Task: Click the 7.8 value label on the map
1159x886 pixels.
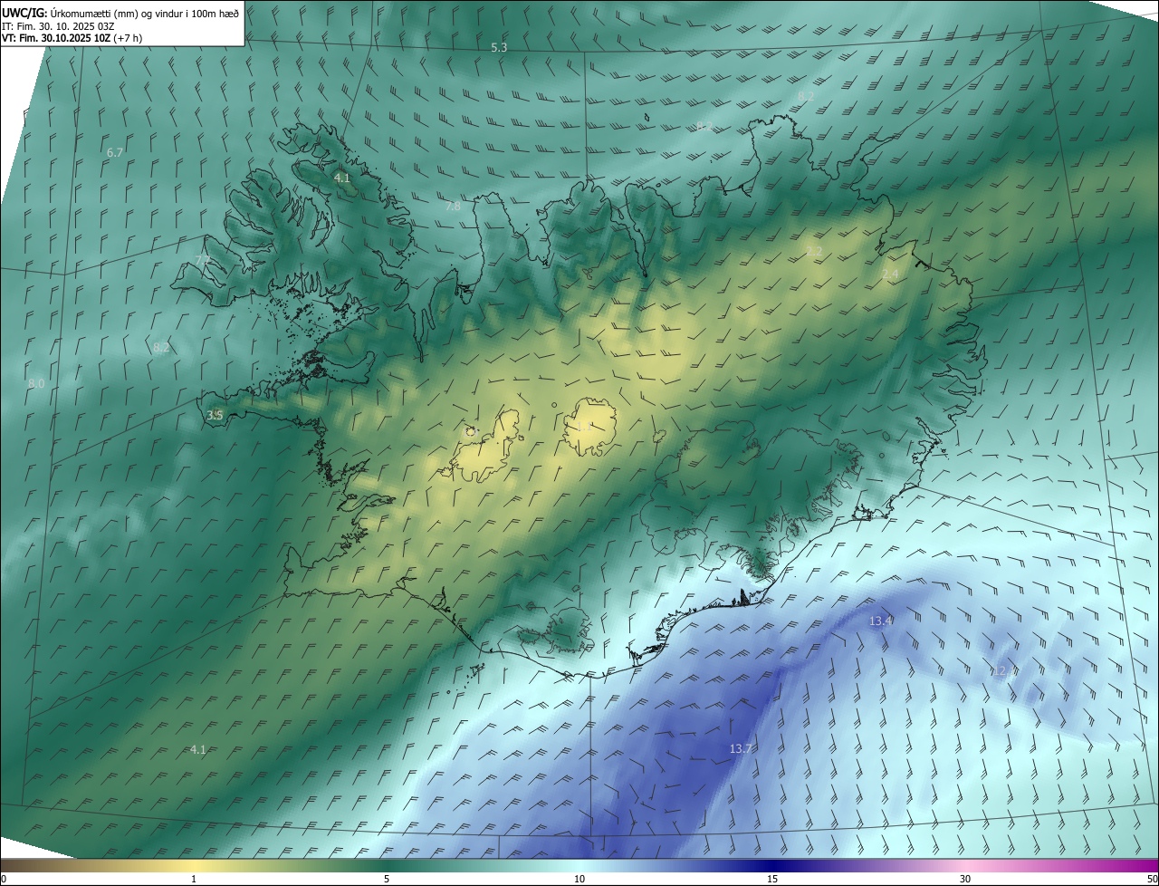Action: click(x=453, y=207)
